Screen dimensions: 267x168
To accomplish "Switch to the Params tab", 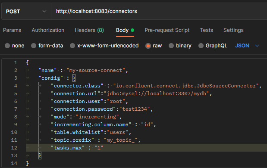I will (x=12, y=30).
